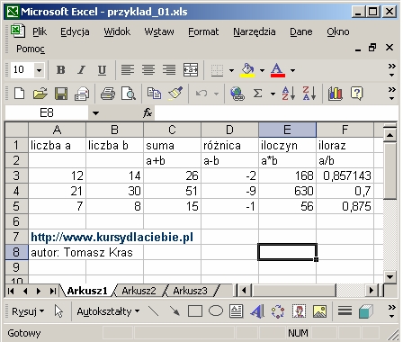Toggle Underline formatting
This screenshot has width=403, height=342.
click(102, 70)
